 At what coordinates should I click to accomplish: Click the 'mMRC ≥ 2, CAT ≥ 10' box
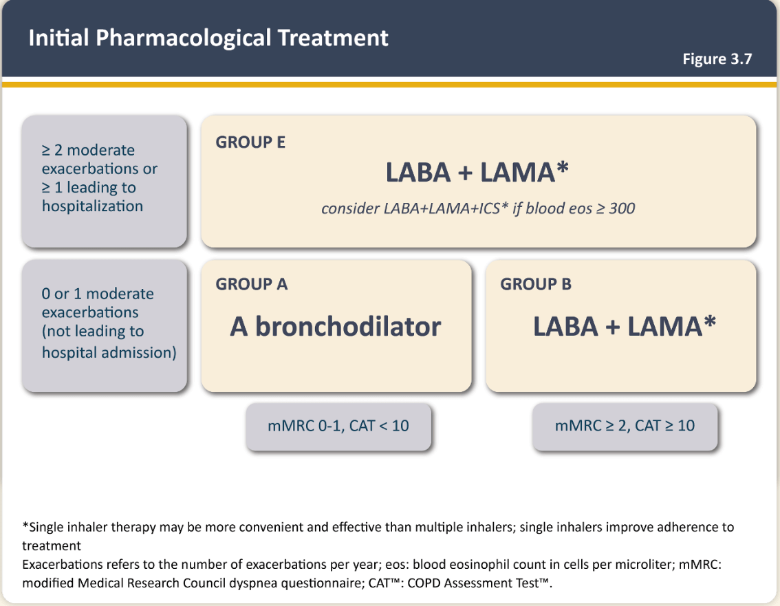625,426
